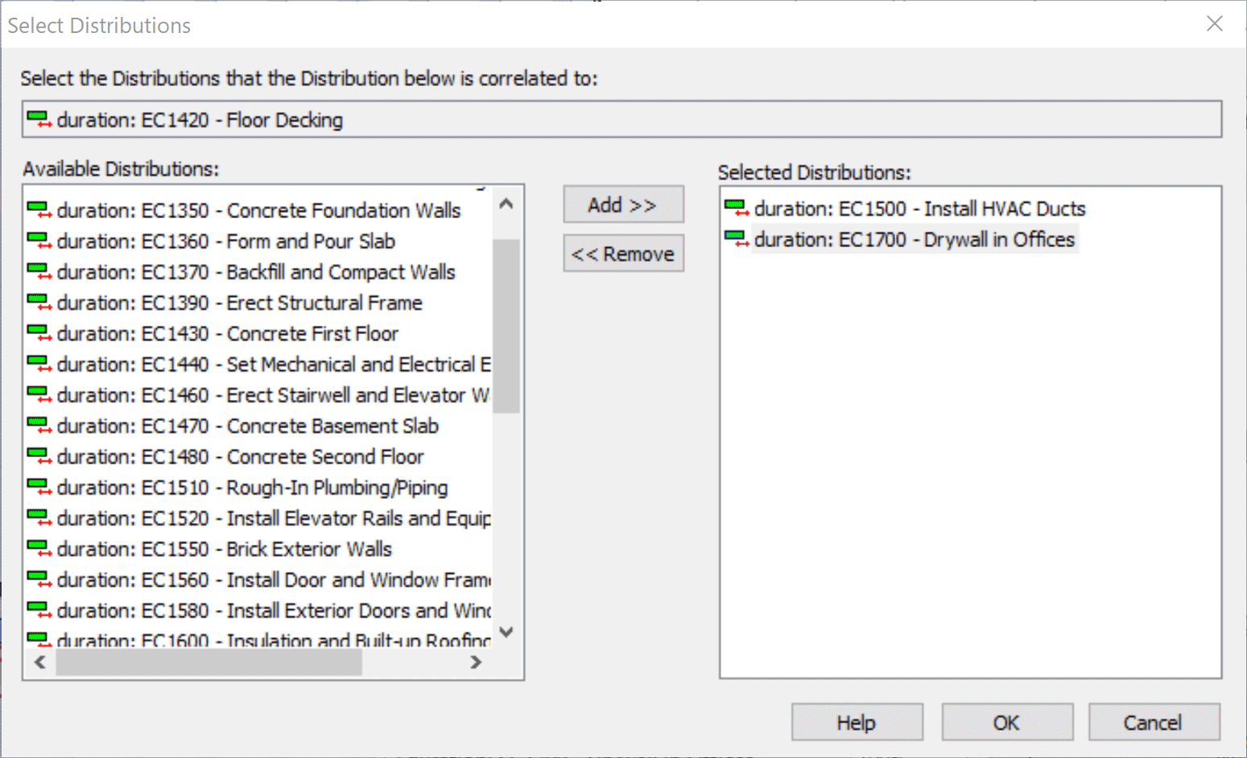Confirm selection with the OK button
The width and height of the screenshot is (1247, 758).
click(1006, 723)
